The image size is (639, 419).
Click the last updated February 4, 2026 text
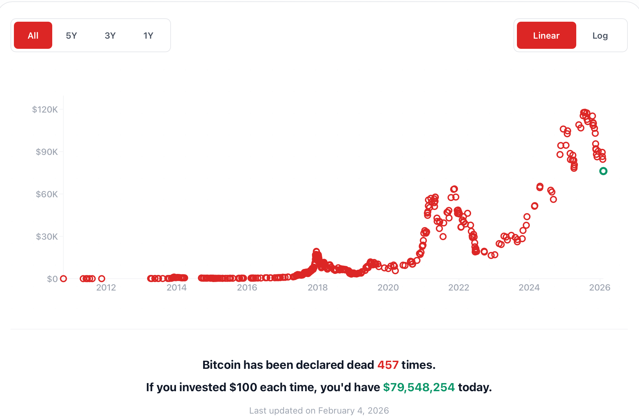pos(319,411)
